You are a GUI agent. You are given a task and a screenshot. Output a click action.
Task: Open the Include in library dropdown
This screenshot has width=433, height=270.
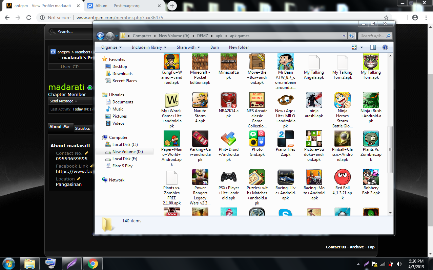[x=149, y=47]
